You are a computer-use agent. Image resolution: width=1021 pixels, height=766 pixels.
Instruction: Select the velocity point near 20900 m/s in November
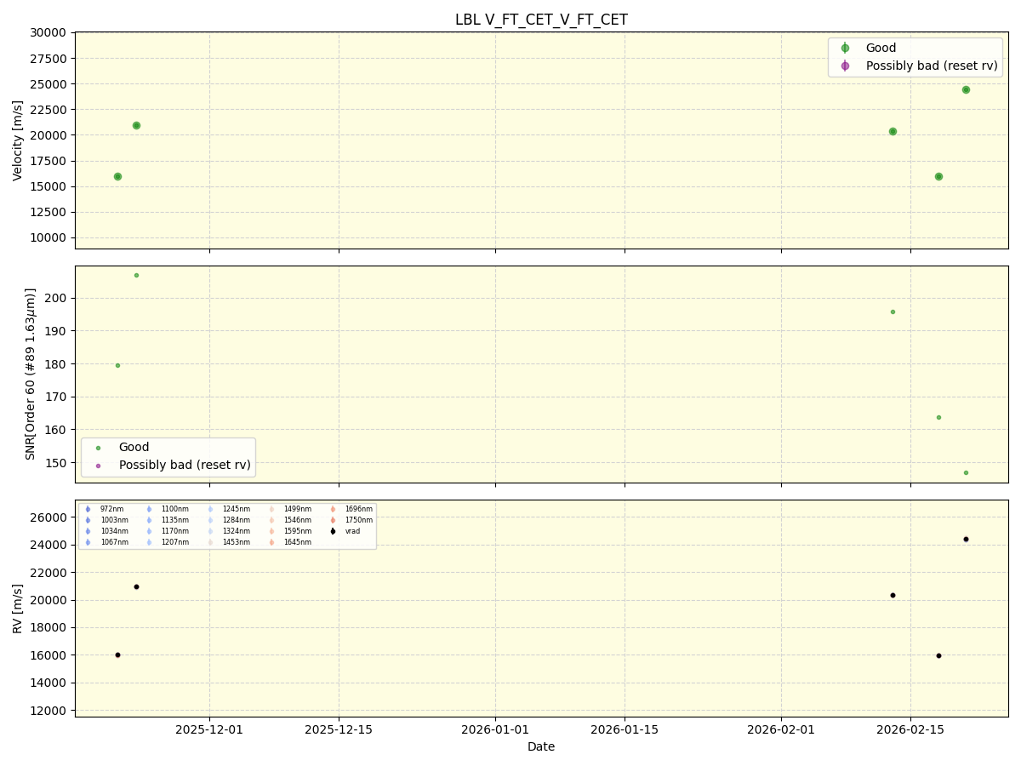coord(136,125)
